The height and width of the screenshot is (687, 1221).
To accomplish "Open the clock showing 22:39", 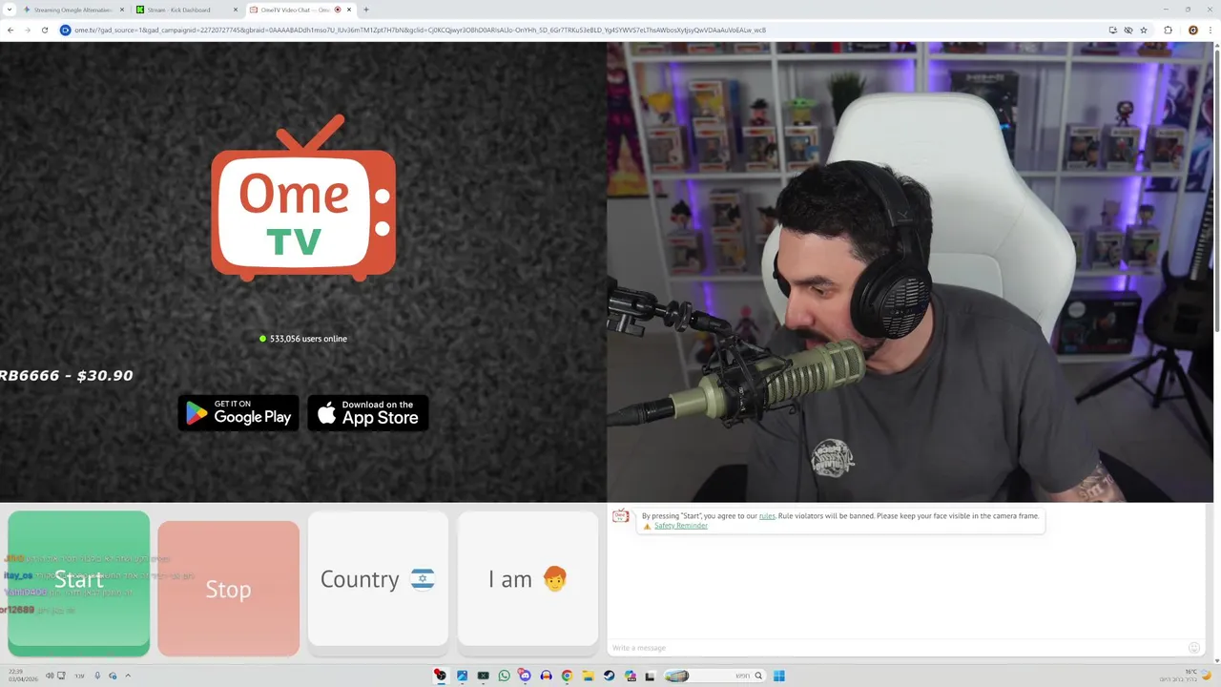I will coord(23,676).
